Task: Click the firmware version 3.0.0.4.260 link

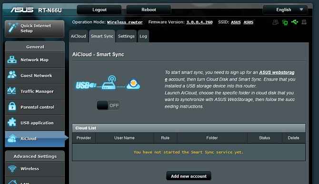Action: tap(199, 22)
